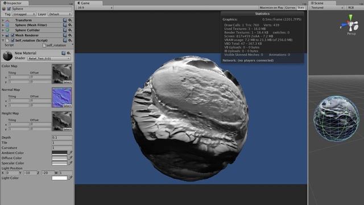Toggle Maximize on Play
Screen dimensions: 364x205
[x=271, y=7]
